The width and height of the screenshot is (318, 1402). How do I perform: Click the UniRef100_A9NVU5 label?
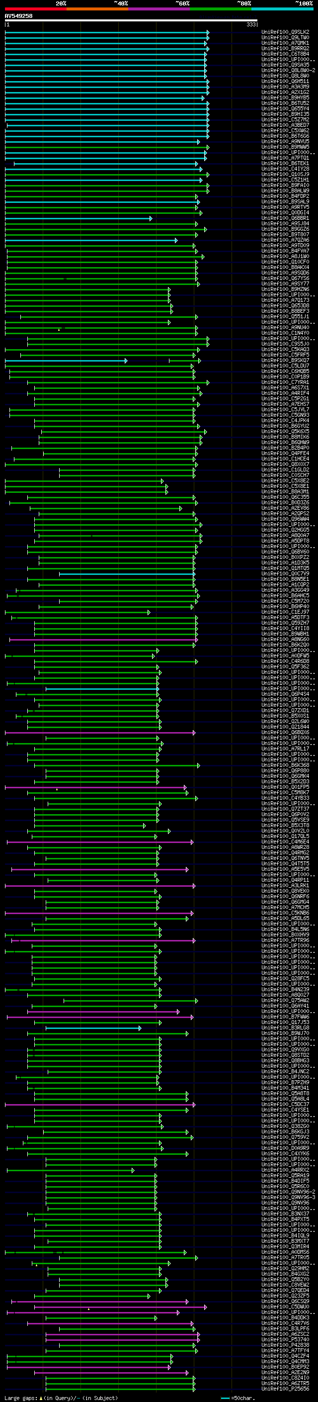tap(285, 142)
